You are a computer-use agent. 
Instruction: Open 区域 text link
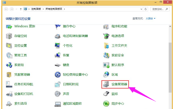[x=115, y=75]
